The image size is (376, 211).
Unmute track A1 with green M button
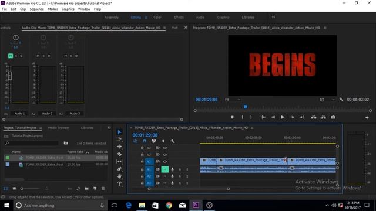click(165, 169)
